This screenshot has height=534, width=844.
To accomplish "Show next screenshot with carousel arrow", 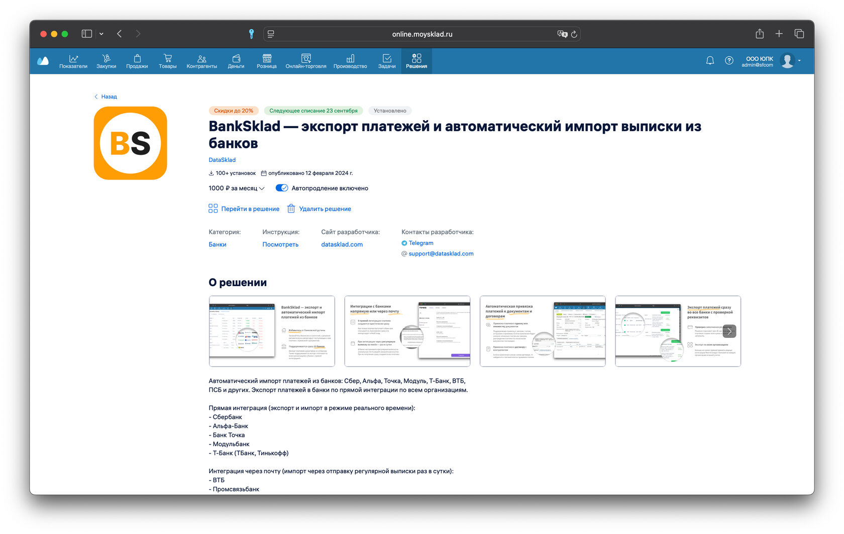I will (x=729, y=331).
